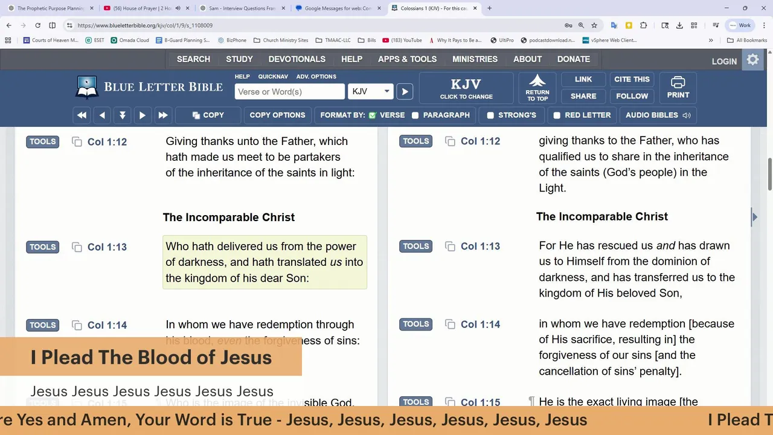
Task: Open the Church Ministry Sites bookmark folder
Action: 280,40
